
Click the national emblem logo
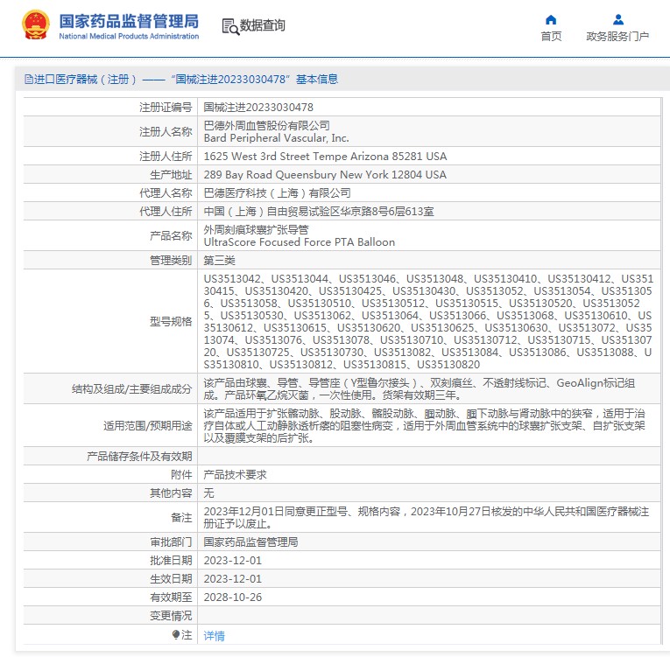pos(36,26)
